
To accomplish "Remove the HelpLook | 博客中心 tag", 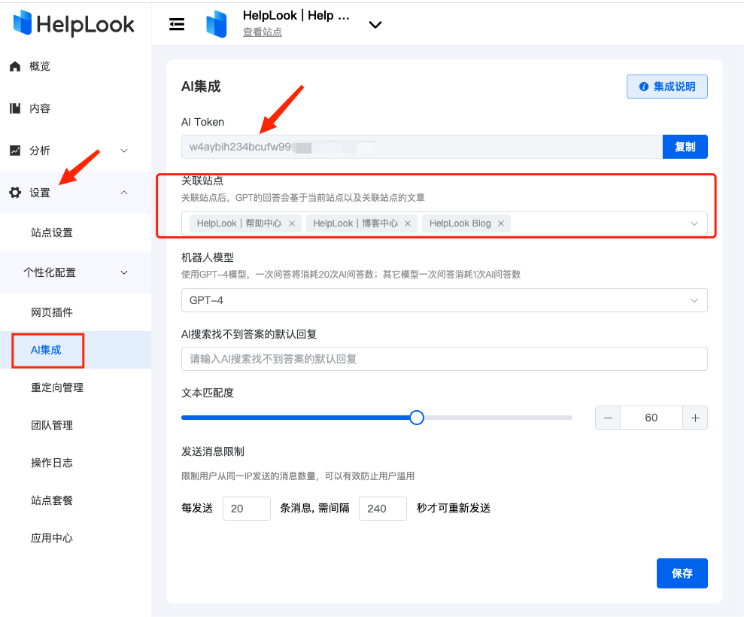I will 408,223.
